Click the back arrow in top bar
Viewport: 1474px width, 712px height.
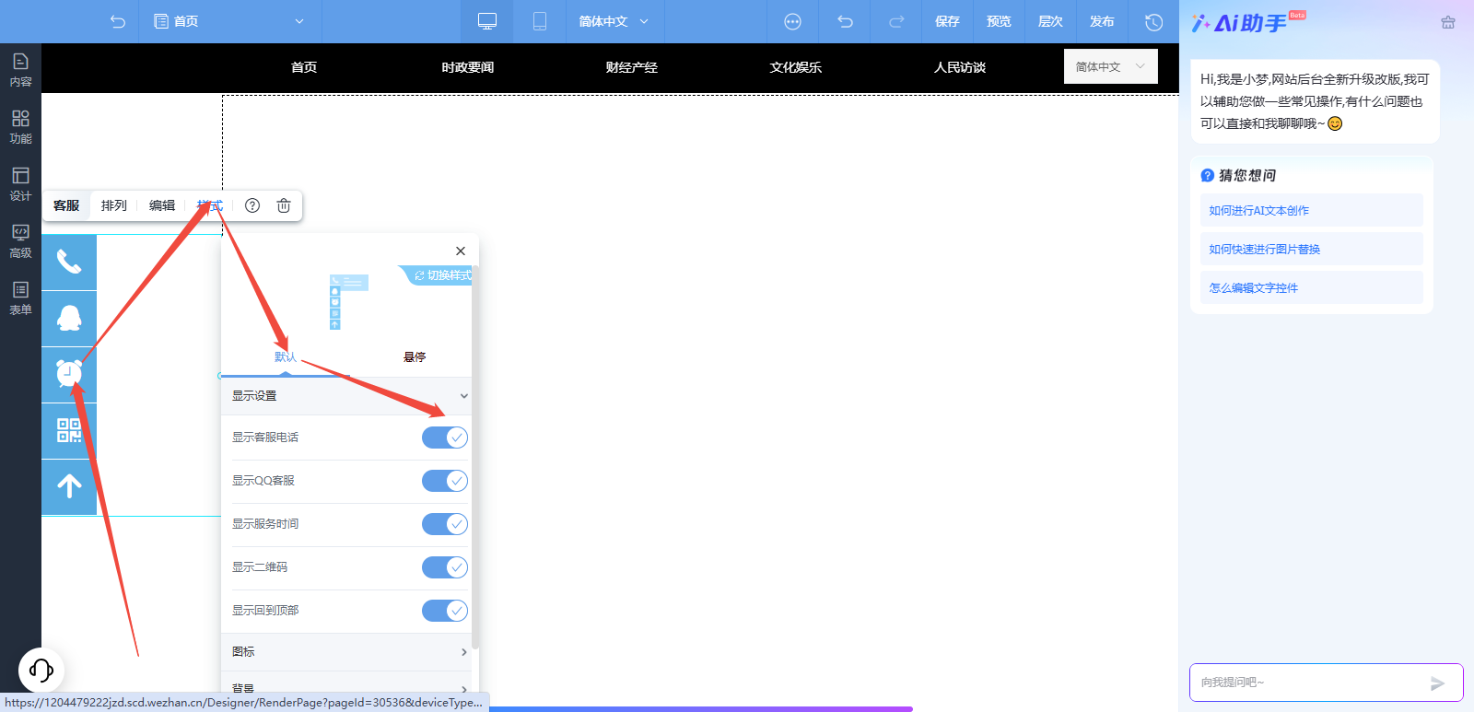[x=118, y=21]
